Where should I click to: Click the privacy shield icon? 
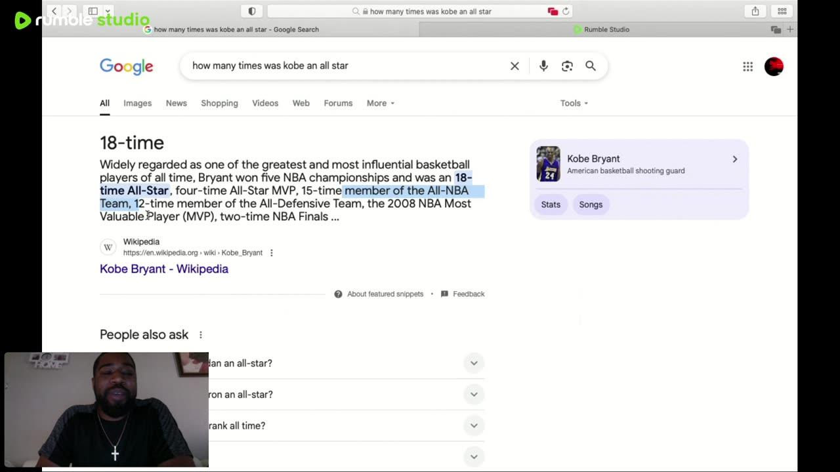pyautogui.click(x=251, y=11)
